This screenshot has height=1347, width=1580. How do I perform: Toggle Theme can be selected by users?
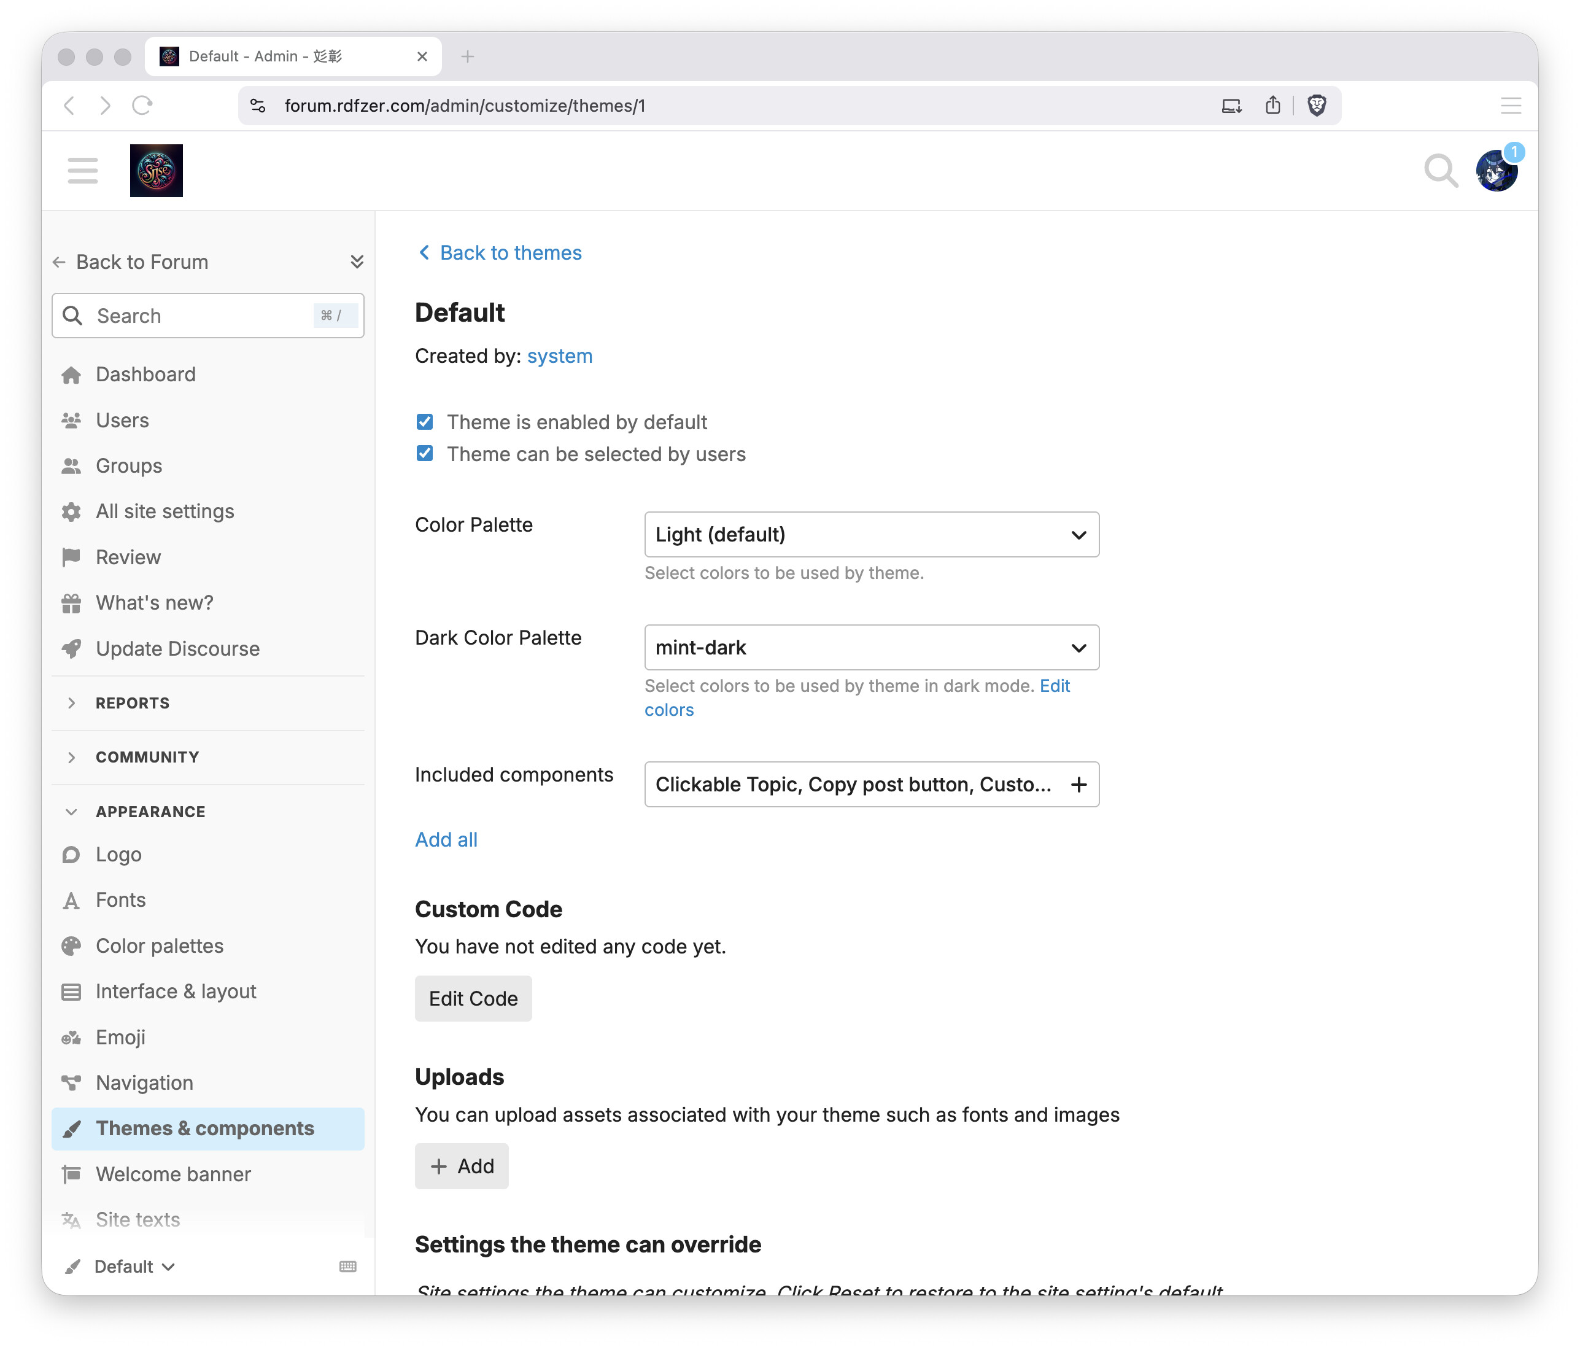pyautogui.click(x=425, y=454)
